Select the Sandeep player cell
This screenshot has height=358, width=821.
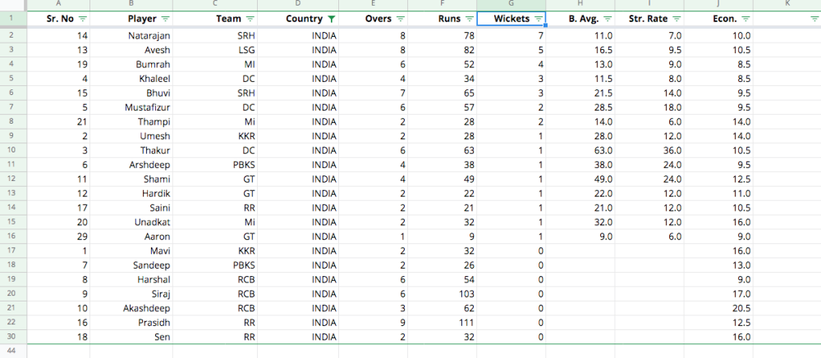pos(131,265)
